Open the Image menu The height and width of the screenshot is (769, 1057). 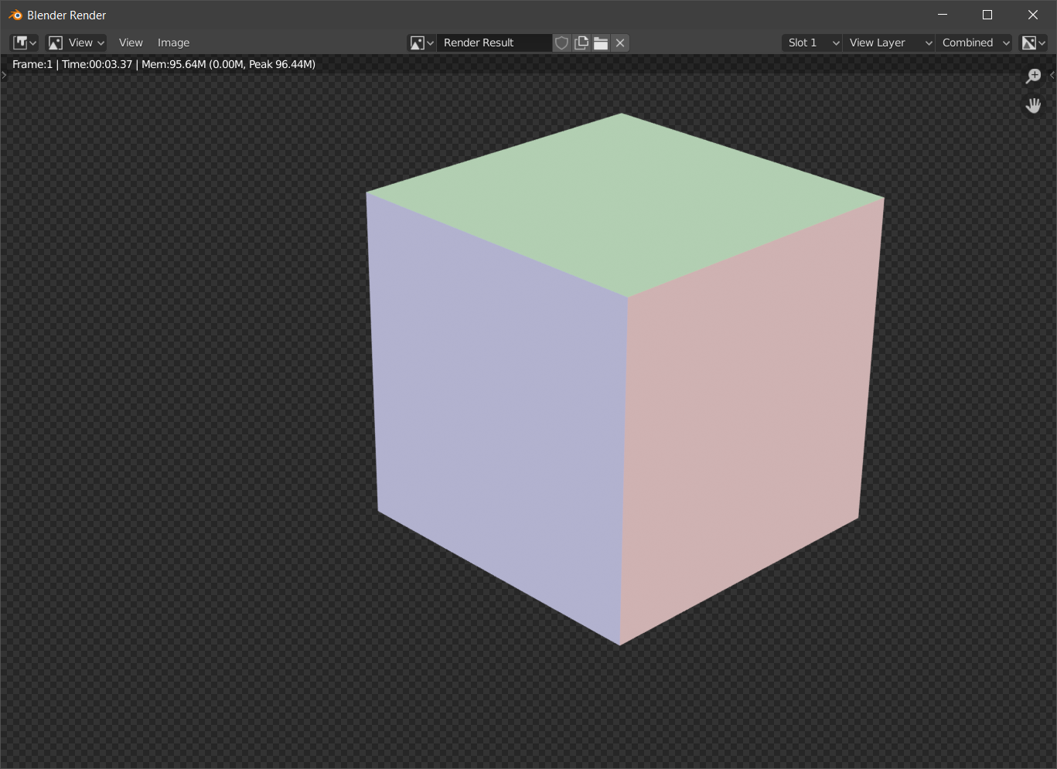tap(173, 43)
